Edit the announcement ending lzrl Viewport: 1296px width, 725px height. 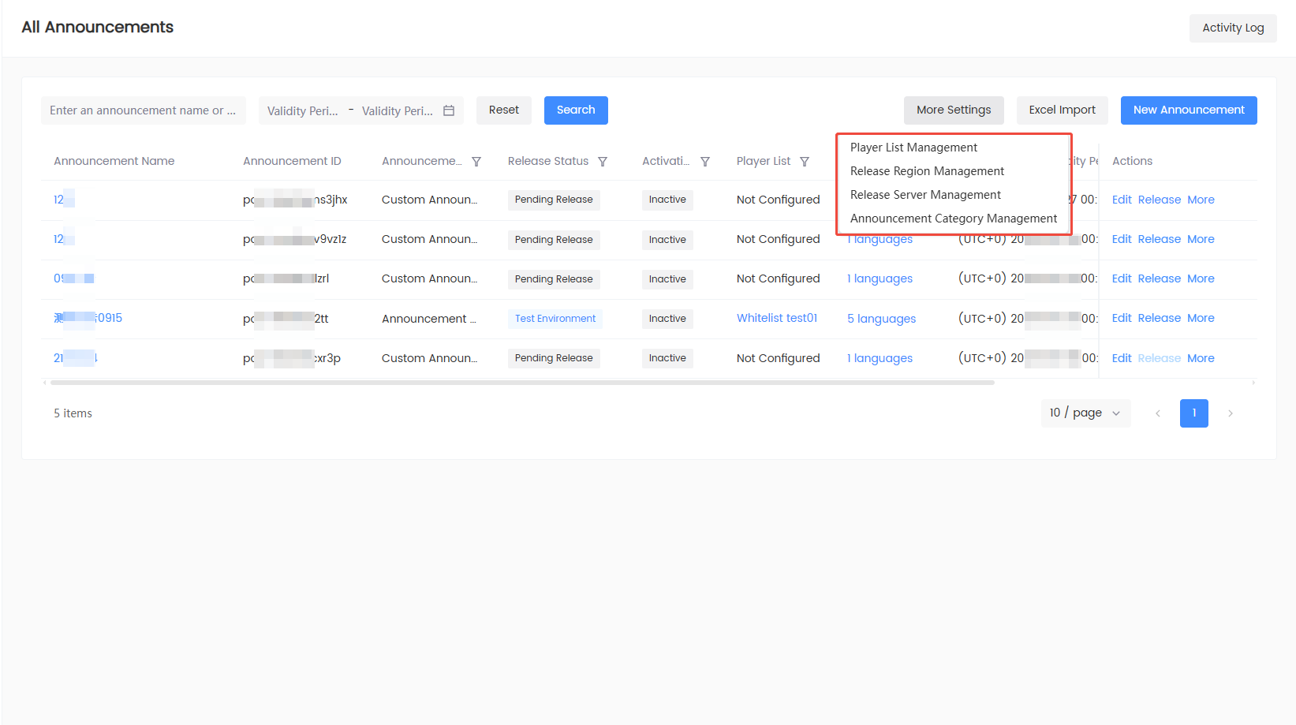pos(1122,279)
